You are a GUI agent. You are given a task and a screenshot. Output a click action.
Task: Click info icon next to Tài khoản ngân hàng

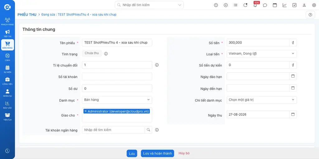pyautogui.click(x=157, y=130)
